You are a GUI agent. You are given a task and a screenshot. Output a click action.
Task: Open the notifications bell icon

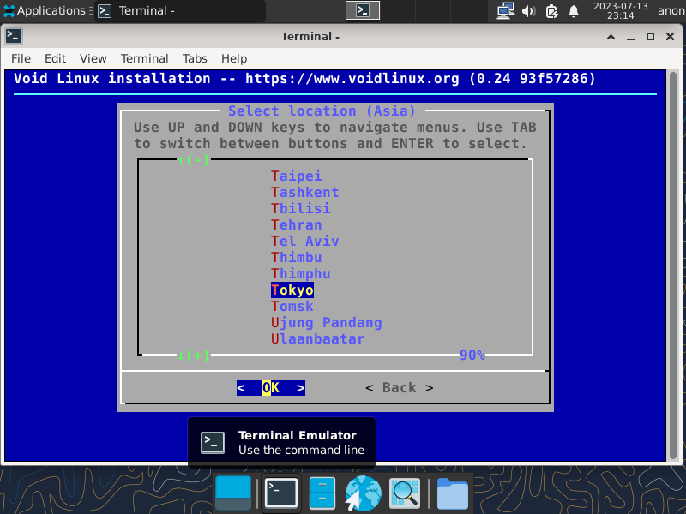[x=574, y=11]
